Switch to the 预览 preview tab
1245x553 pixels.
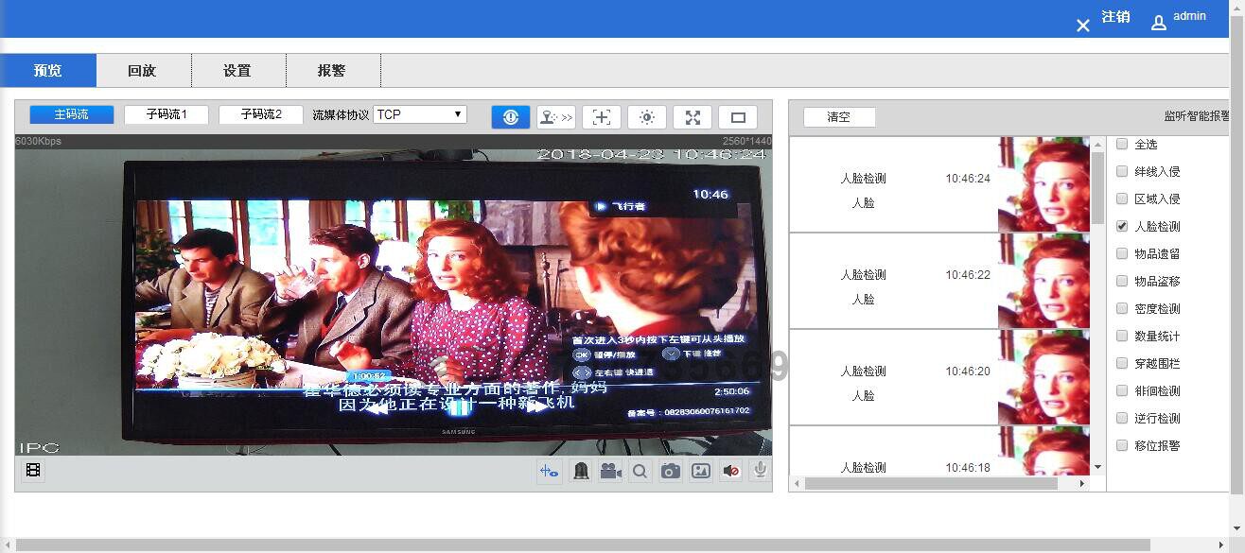(48, 71)
